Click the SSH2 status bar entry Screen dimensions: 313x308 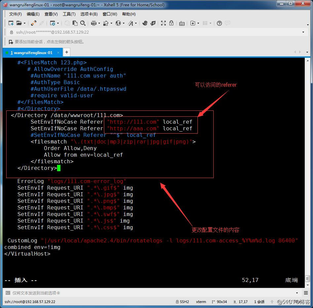pyautogui.click(x=182, y=302)
